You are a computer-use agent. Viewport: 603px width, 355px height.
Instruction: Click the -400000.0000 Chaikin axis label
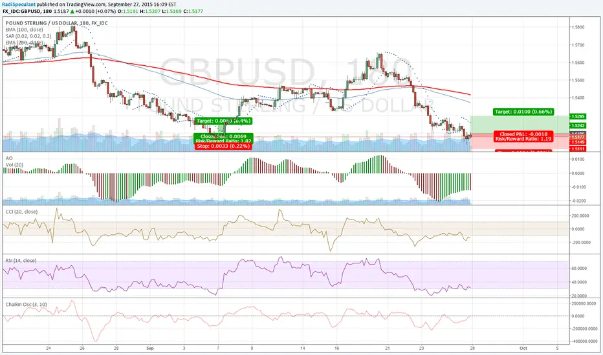coord(584,341)
